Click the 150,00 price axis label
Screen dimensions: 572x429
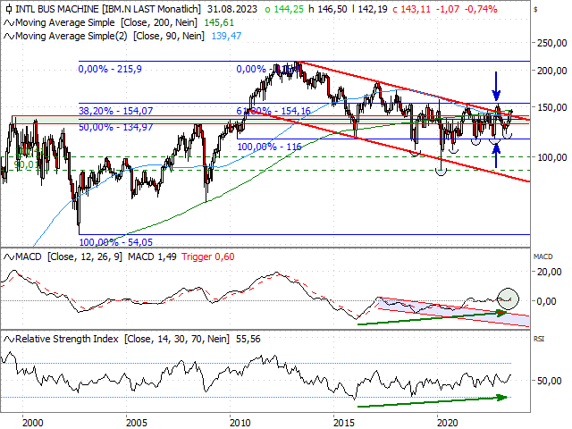coord(552,107)
